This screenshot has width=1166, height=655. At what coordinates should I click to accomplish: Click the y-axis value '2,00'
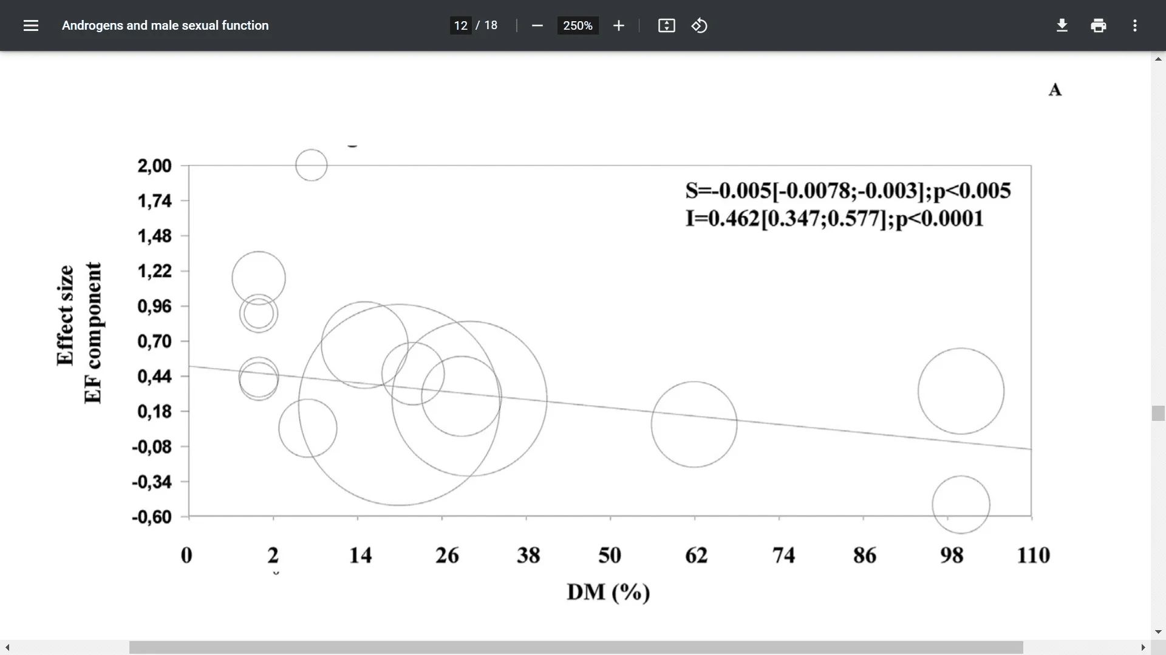coord(154,166)
